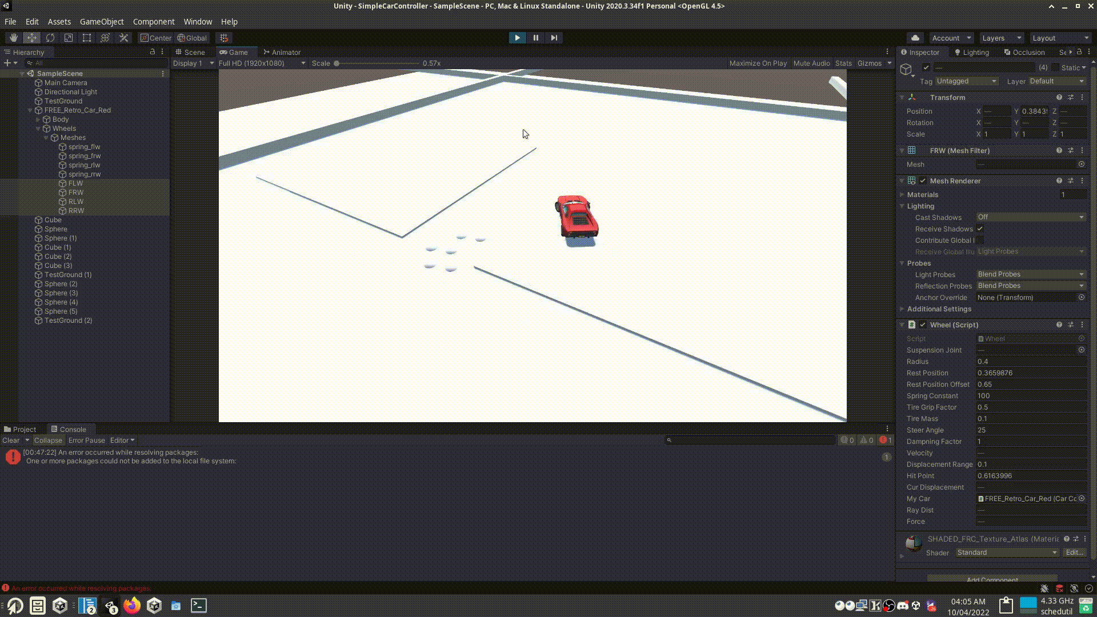The height and width of the screenshot is (617, 1097).
Task: Click Maximize On Play button
Action: pyautogui.click(x=758, y=63)
